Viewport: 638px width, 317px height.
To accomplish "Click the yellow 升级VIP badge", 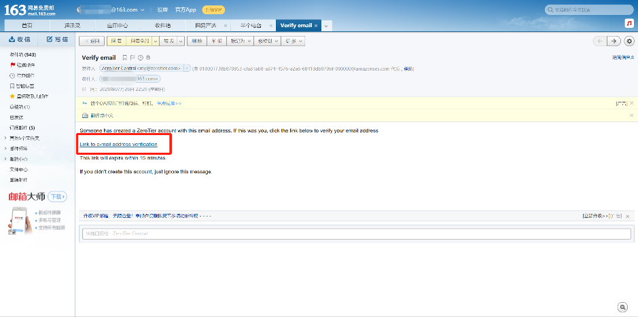I will pos(213,10).
